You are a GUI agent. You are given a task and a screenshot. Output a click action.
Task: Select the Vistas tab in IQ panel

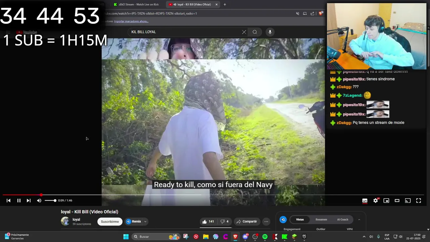[300, 219]
